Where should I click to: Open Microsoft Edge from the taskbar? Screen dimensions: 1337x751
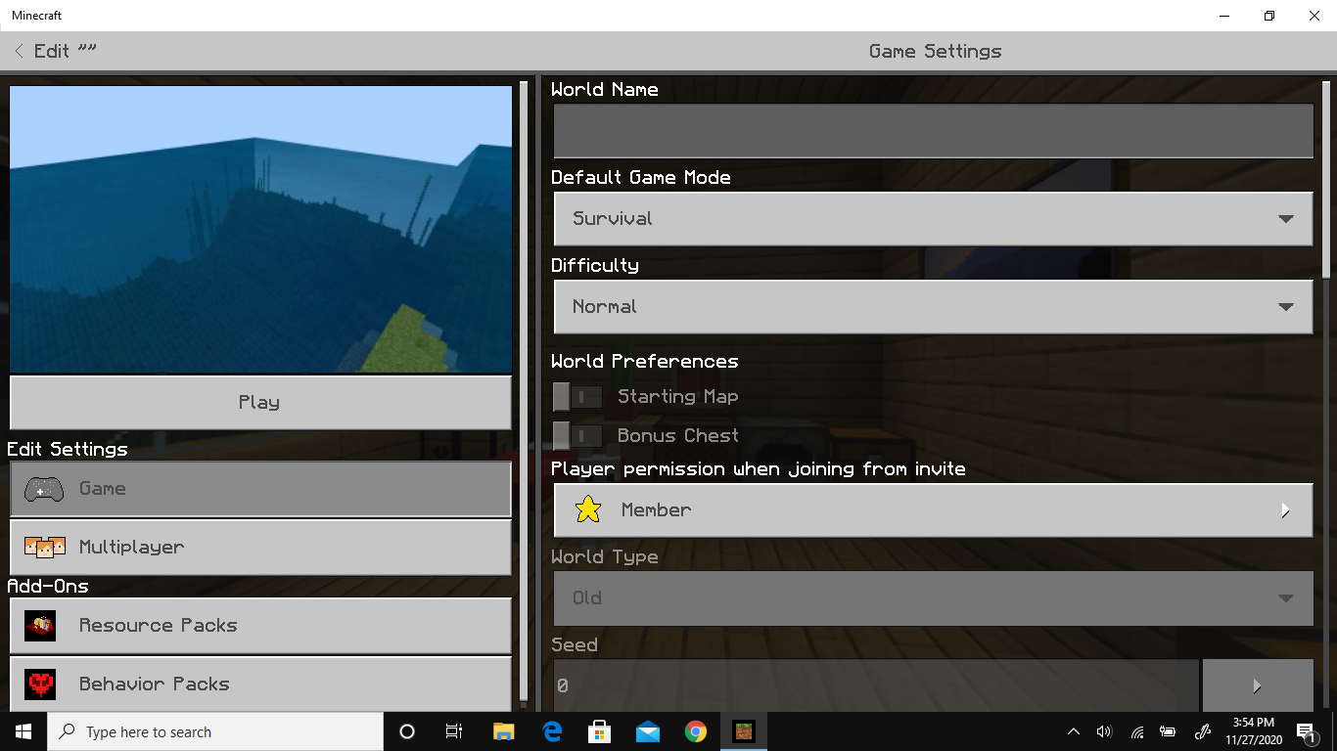pos(551,731)
